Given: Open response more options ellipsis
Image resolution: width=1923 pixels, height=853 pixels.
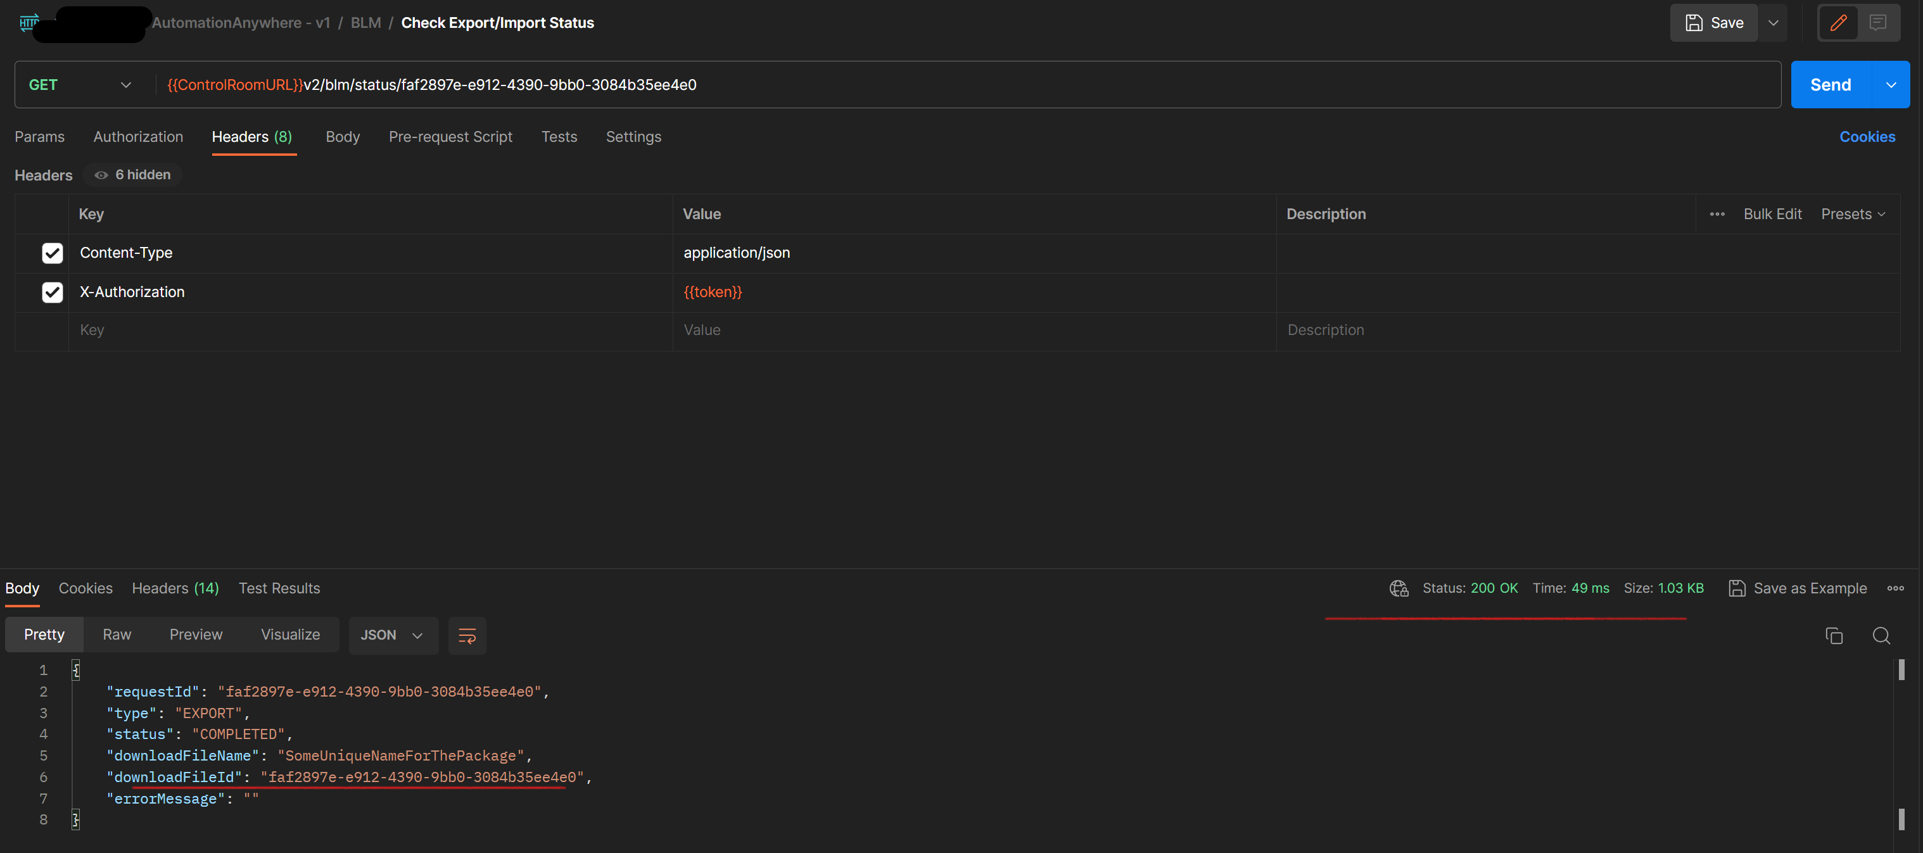Looking at the screenshot, I should 1895,588.
